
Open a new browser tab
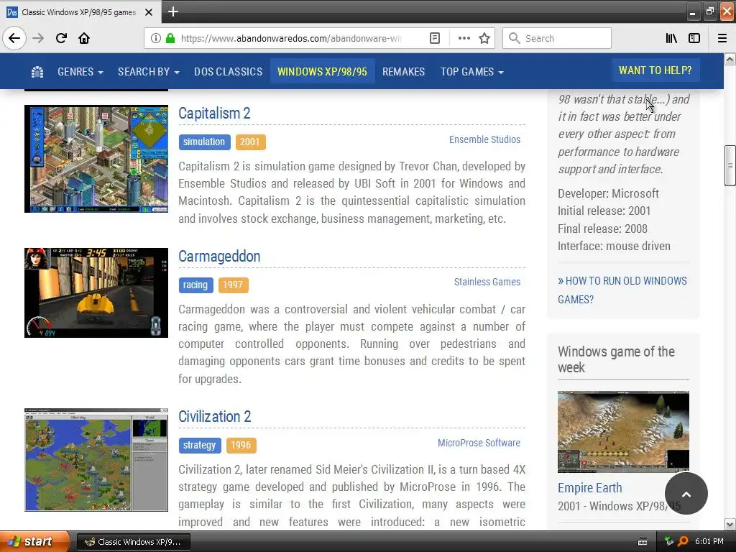point(172,11)
